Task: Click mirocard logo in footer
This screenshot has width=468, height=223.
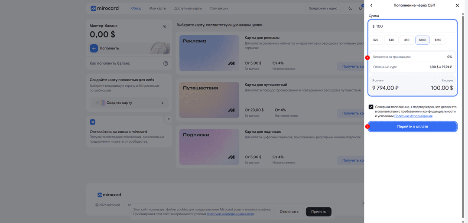Action: click(x=109, y=195)
